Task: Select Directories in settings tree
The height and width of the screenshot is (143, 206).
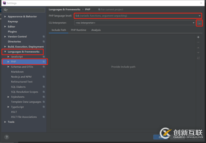Action: tap(14, 42)
